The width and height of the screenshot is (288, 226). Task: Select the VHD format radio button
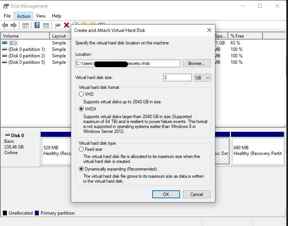[81, 94]
